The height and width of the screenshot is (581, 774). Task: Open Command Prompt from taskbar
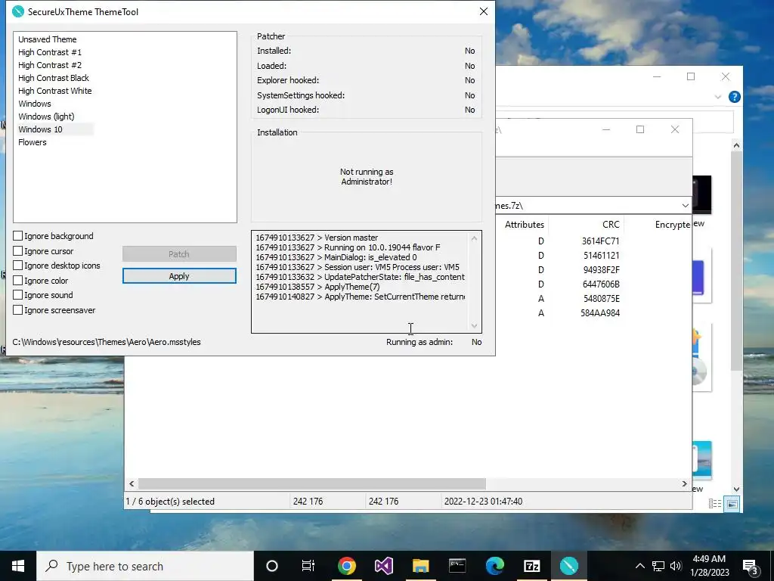tap(457, 566)
